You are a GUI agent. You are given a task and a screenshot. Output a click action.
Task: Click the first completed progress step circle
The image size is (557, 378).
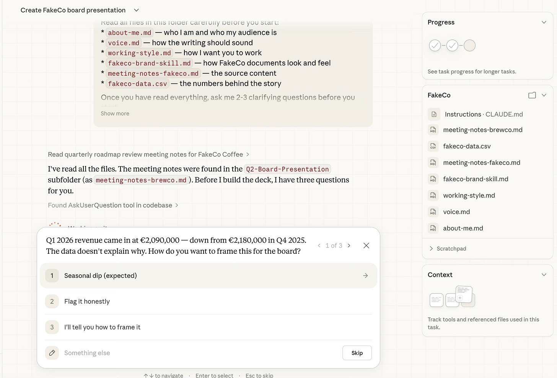click(435, 45)
